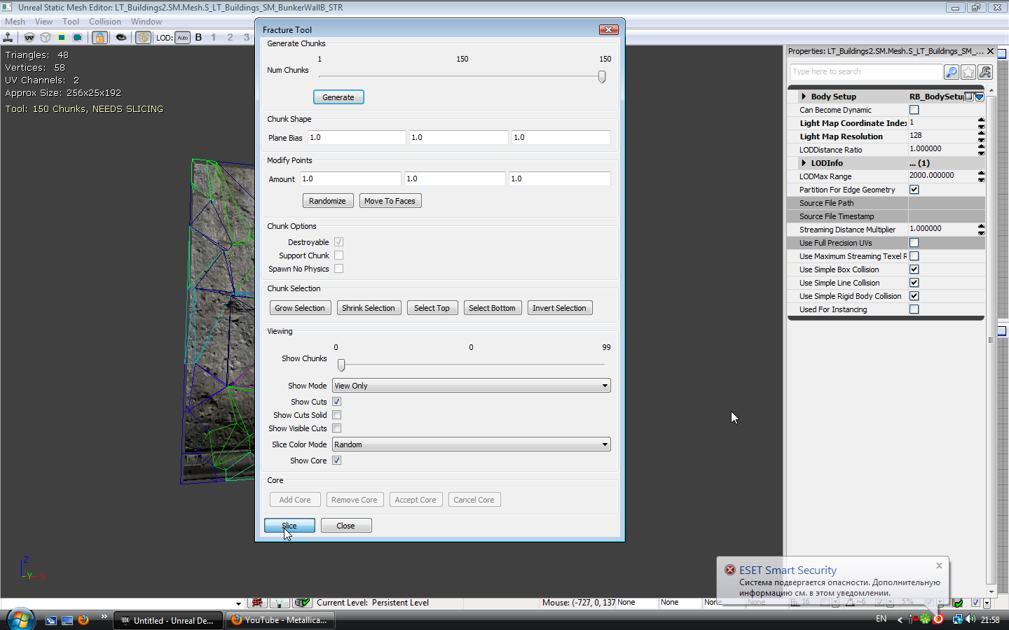Enable the Can Become Dynamic checkbox
The width and height of the screenshot is (1009, 630).
914,110
